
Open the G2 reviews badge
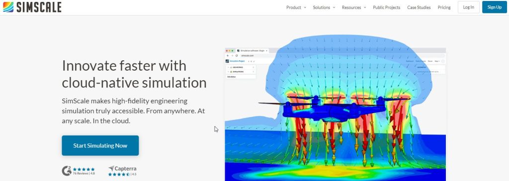(78, 171)
